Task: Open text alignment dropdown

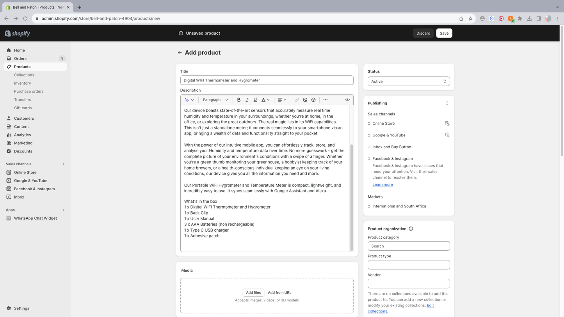Action: 282,100
